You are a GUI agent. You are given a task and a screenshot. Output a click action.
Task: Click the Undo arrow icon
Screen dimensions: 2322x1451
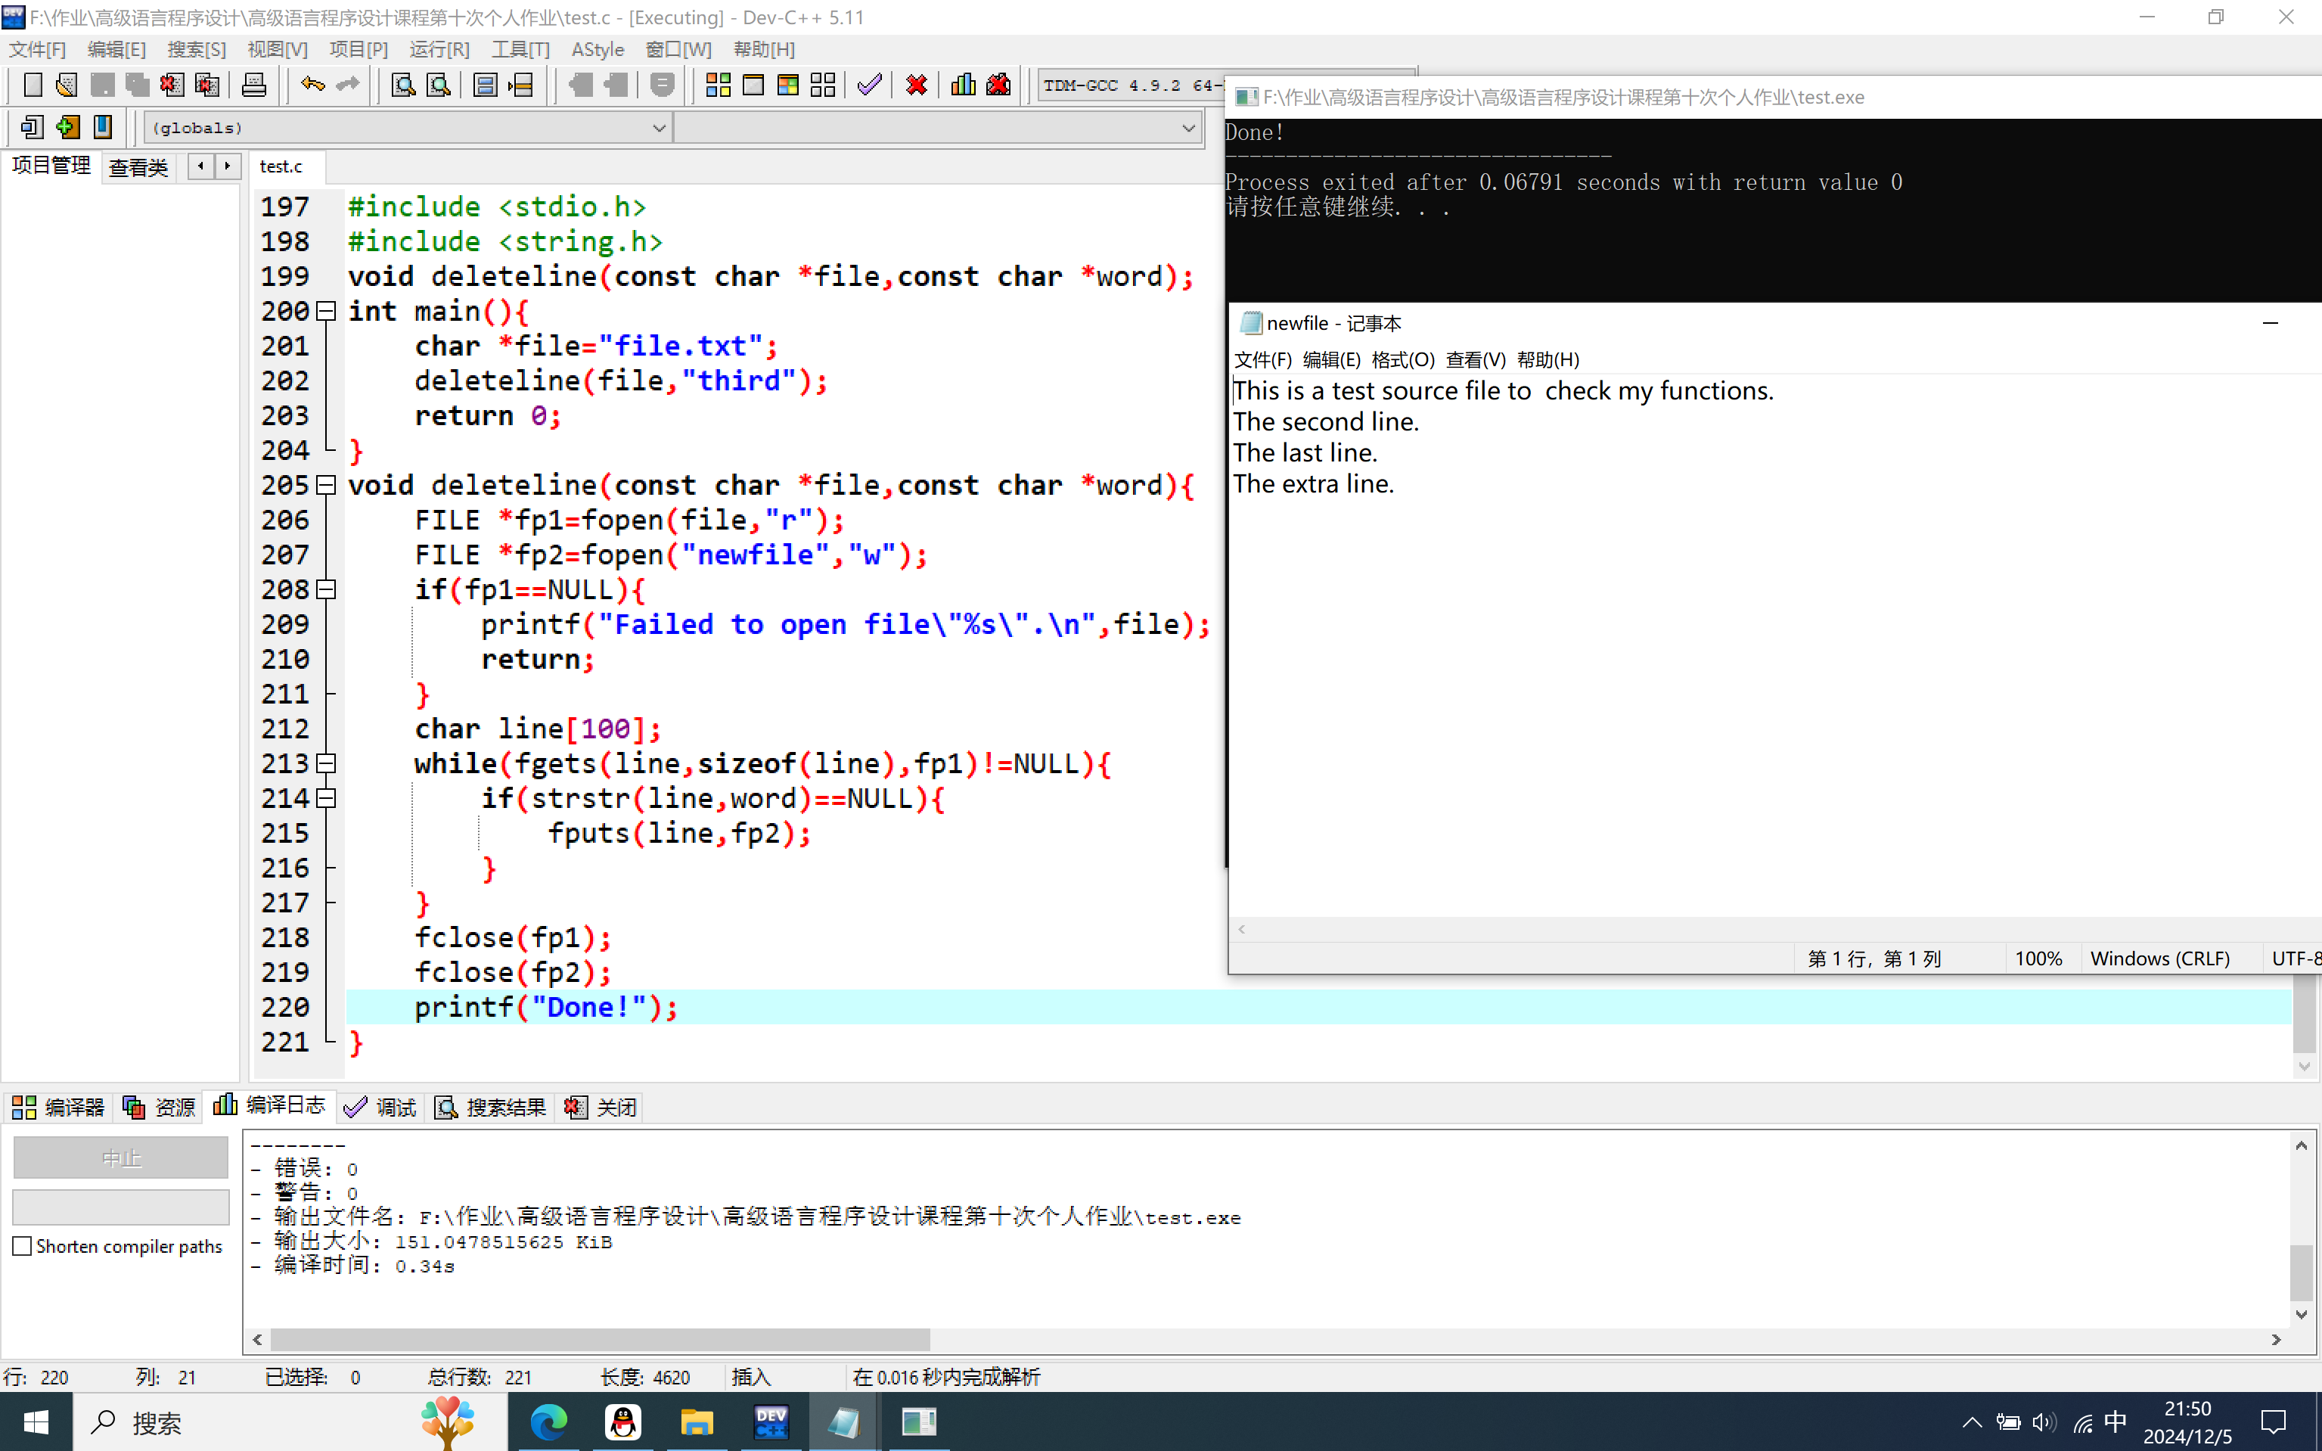pyautogui.click(x=312, y=85)
